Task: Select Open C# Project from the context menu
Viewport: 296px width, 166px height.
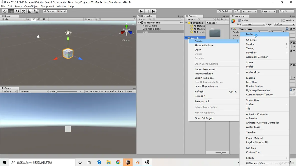Action: [204, 118]
